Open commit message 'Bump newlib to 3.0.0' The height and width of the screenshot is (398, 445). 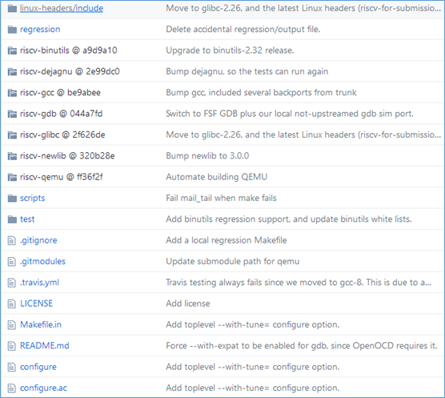point(207,156)
